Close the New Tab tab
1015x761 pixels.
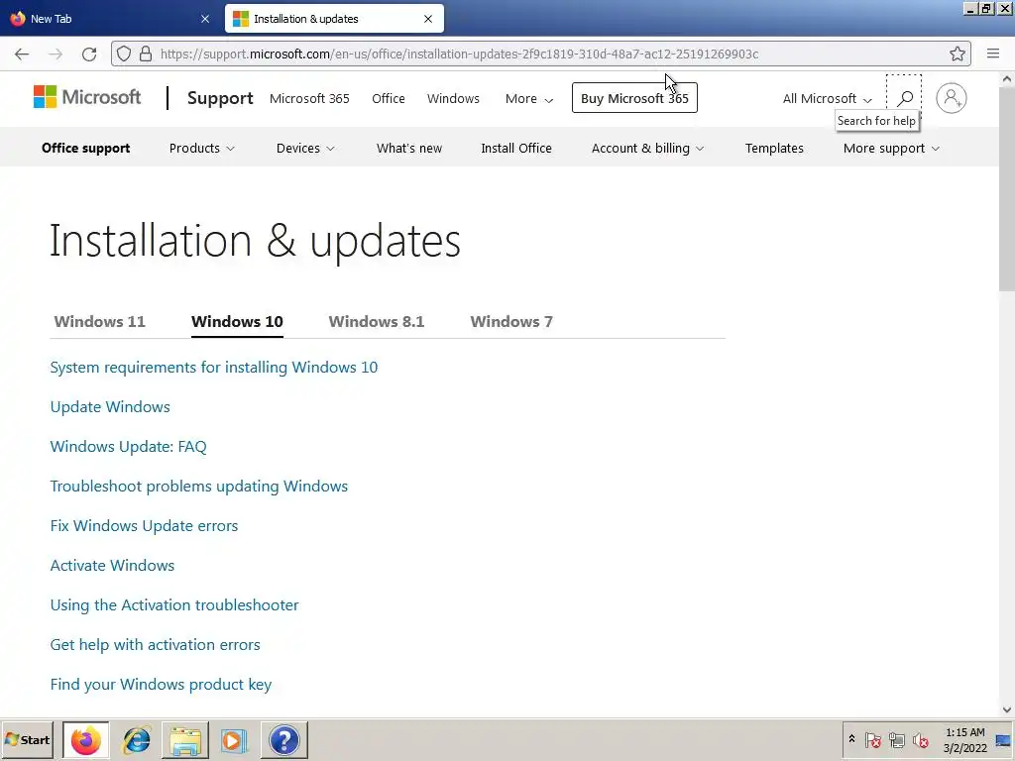(x=205, y=19)
